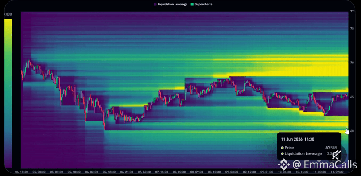Click the yellow-to-purple leverage color scale bar
Image resolution: width=361 pixels, height=176 pixels.
pos(8,93)
